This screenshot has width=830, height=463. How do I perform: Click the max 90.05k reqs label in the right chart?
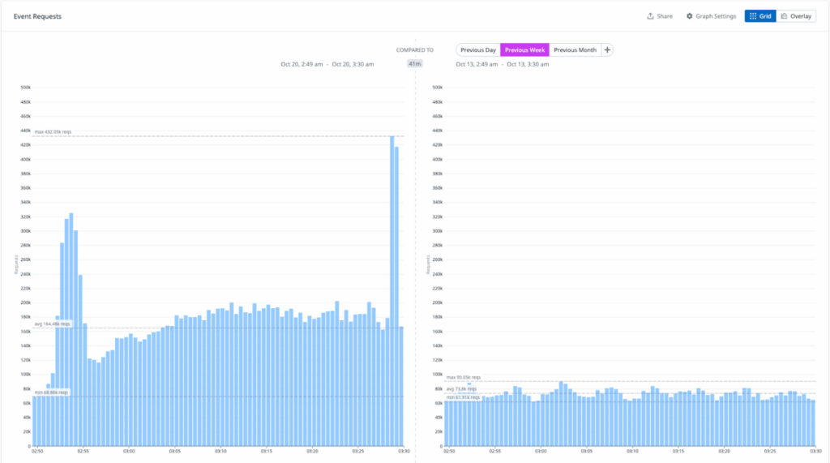464,377
